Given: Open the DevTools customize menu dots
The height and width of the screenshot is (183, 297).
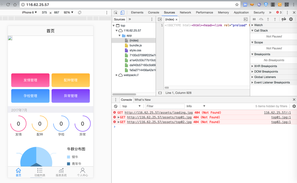Looking at the screenshot, I should pyautogui.click(x=287, y=13).
